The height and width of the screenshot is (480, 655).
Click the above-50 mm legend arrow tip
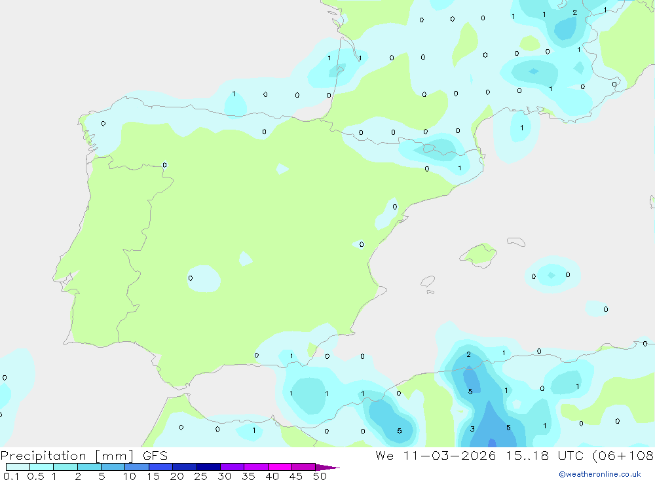pyautogui.click(x=327, y=468)
